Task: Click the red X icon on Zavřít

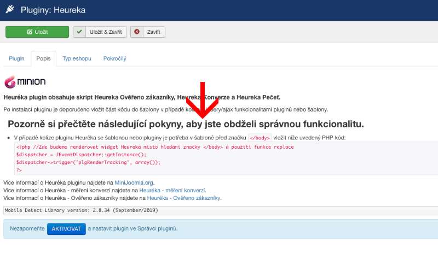Action: click(137, 32)
